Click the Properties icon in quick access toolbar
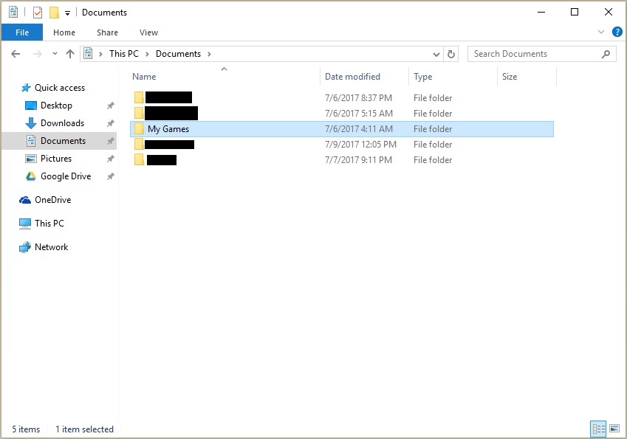The image size is (627, 439). (37, 13)
